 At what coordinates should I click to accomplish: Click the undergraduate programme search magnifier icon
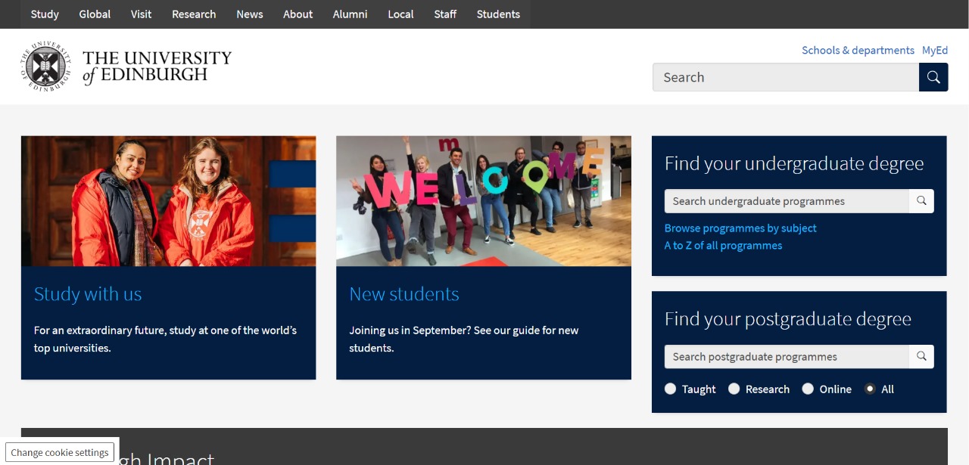921,201
